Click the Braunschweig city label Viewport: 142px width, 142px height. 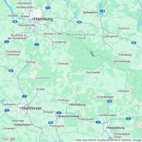69,116
